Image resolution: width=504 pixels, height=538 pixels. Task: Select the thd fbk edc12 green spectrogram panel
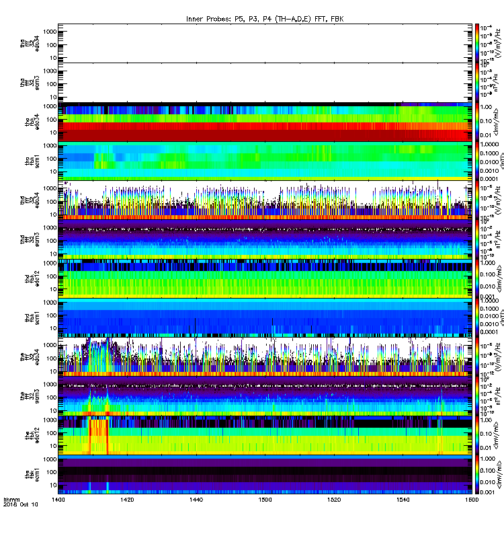(265, 278)
